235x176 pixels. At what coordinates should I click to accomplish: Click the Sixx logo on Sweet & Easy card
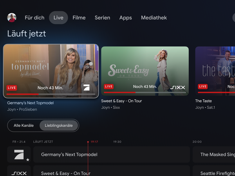[x=177, y=87]
